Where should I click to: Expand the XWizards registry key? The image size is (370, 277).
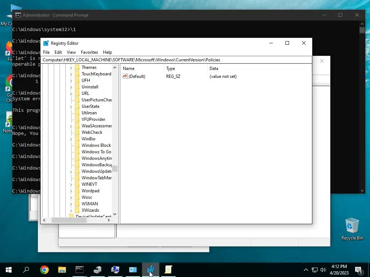click(71, 210)
